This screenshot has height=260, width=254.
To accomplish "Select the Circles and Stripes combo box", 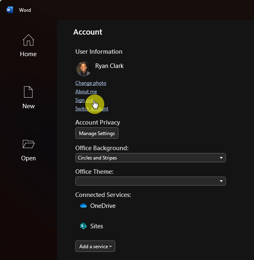I will [151, 158].
